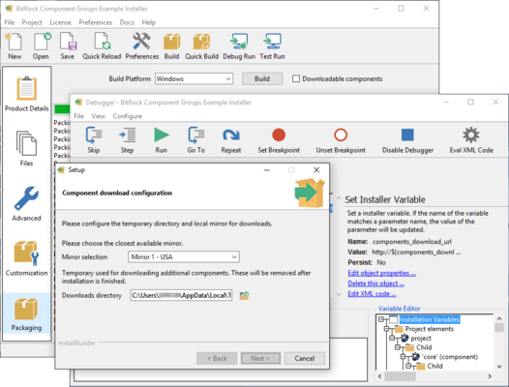Collapse the project tree node
Image resolution: width=509 pixels, height=387 pixels.
(392, 339)
